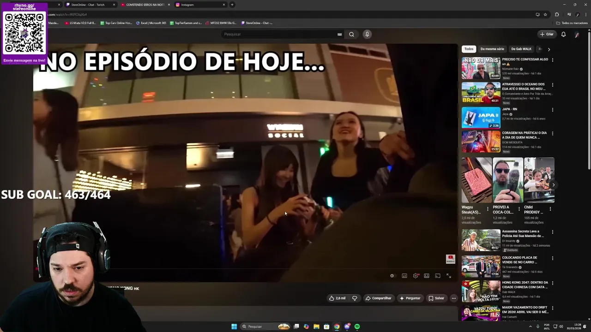The height and width of the screenshot is (332, 591).
Task: Open COLOCANDO PLACA DE VENDE-SE video
Action: (481, 266)
